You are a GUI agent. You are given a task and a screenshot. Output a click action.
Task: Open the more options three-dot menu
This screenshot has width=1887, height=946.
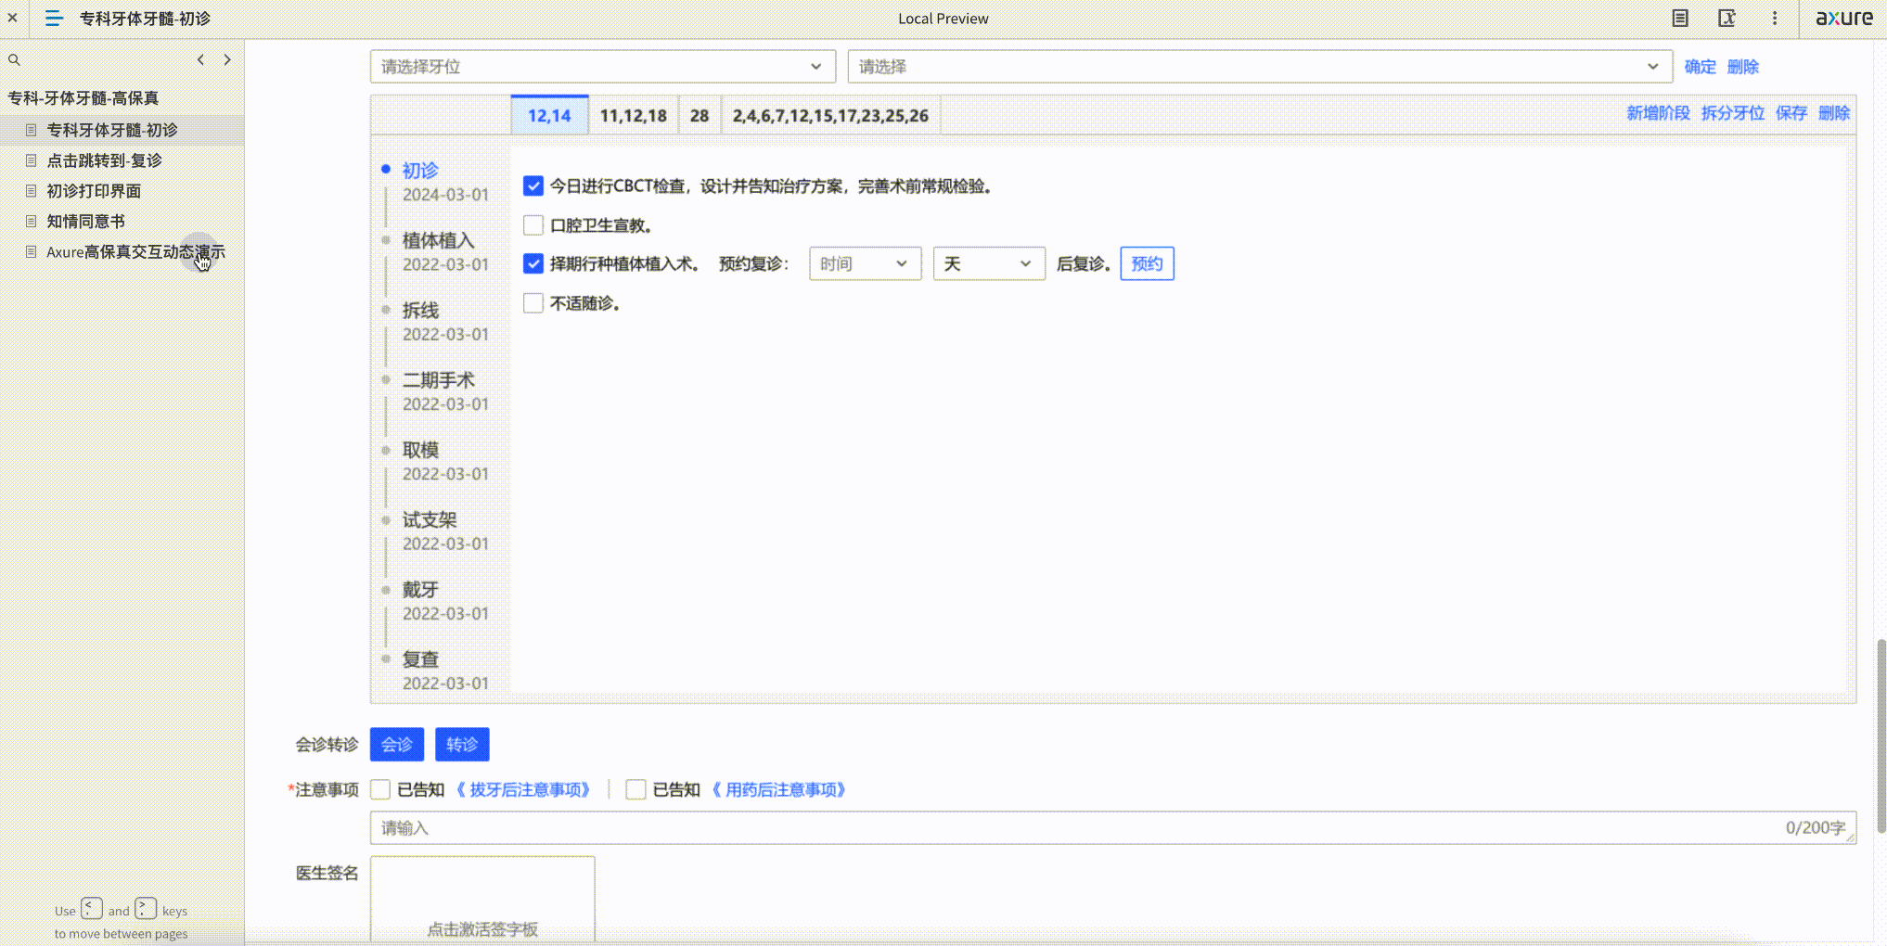[x=1775, y=18]
